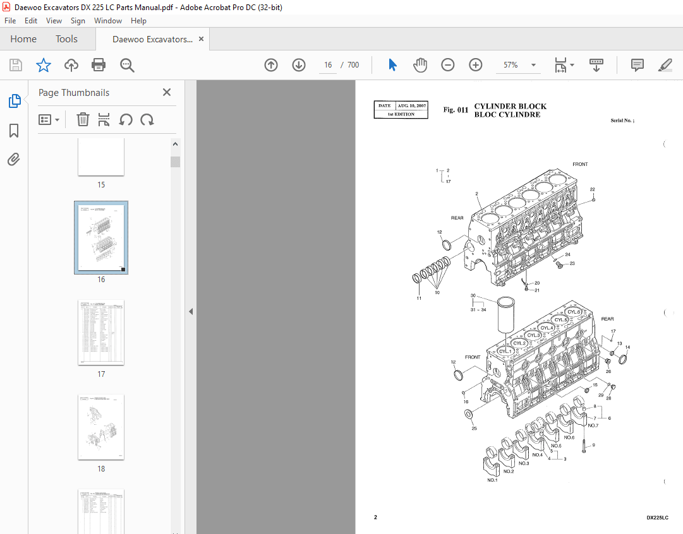Screen dimensions: 683x534
Task: Open the File menu
Action: pos(10,20)
